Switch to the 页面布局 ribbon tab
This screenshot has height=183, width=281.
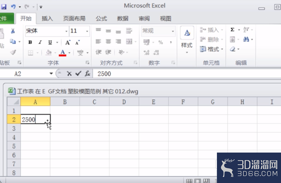pyautogui.click(x=74, y=19)
